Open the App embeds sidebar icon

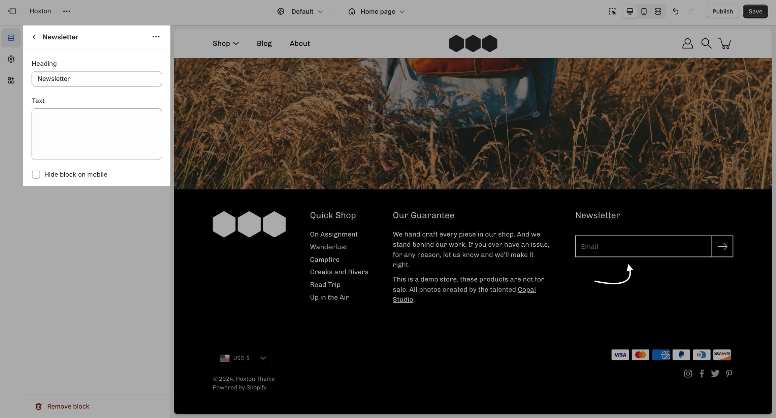coord(11,80)
